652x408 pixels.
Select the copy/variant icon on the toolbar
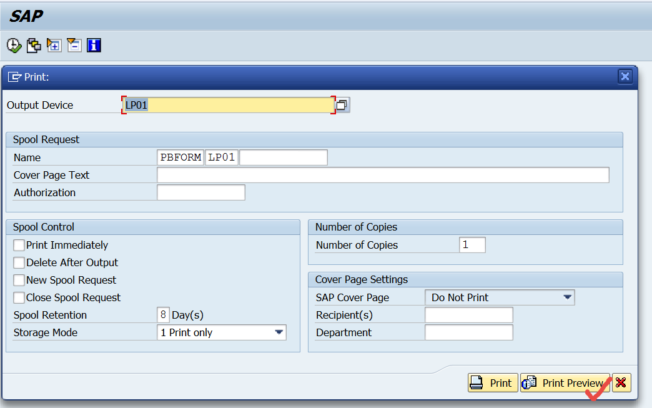pos(34,44)
